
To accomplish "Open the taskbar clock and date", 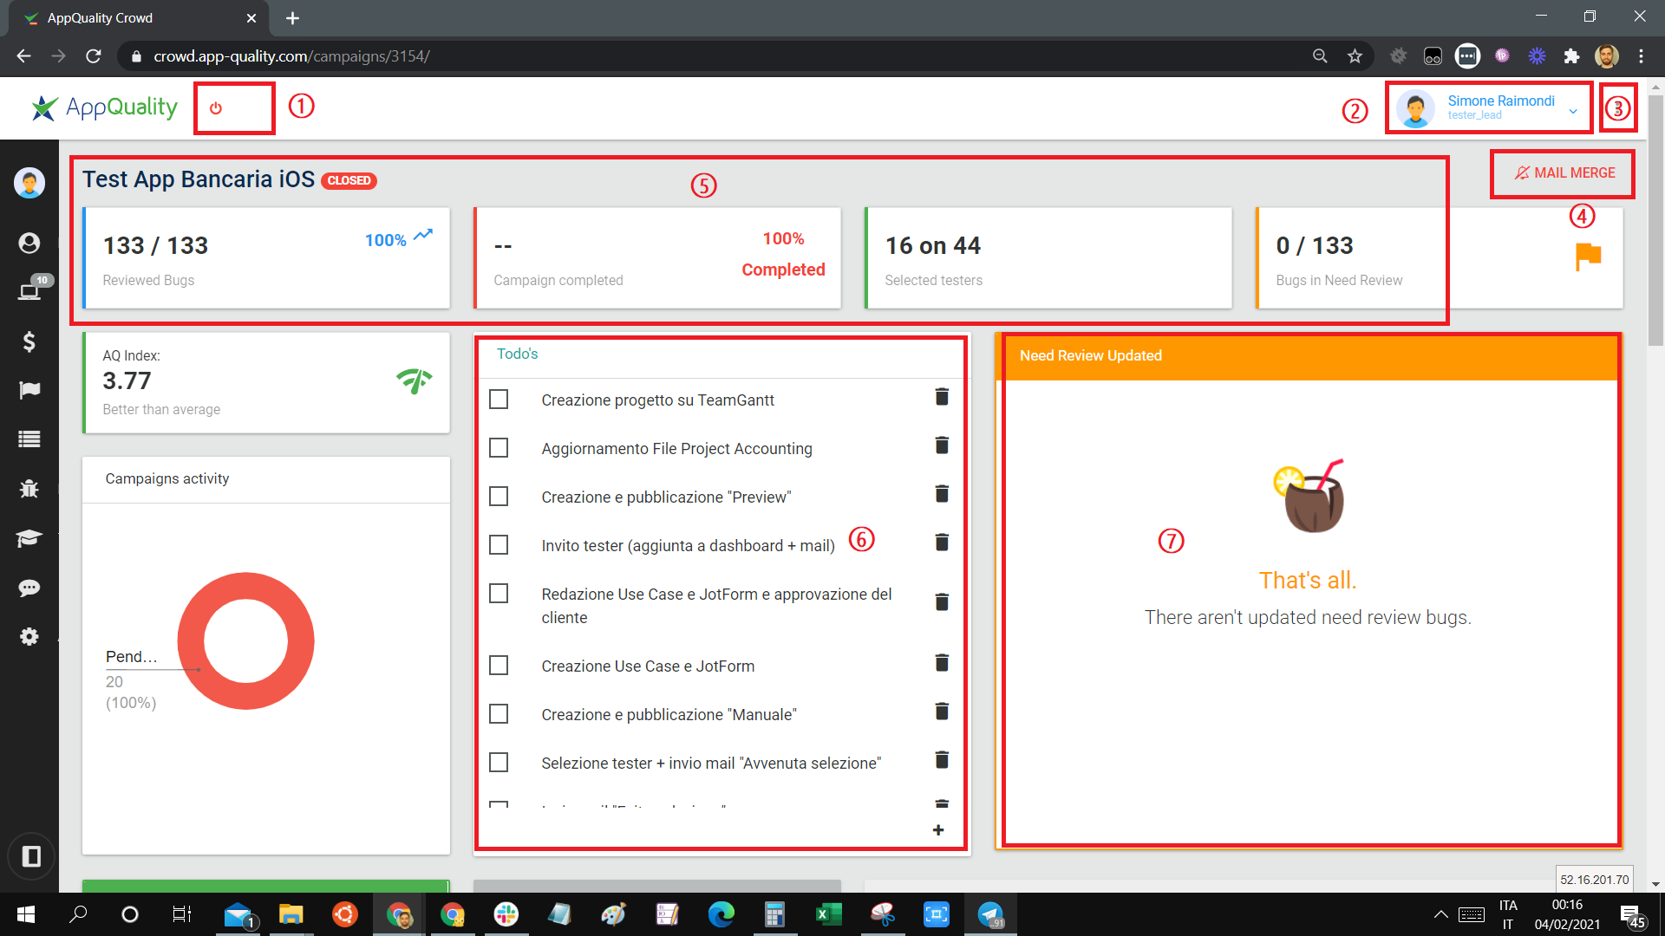I will [x=1567, y=914].
